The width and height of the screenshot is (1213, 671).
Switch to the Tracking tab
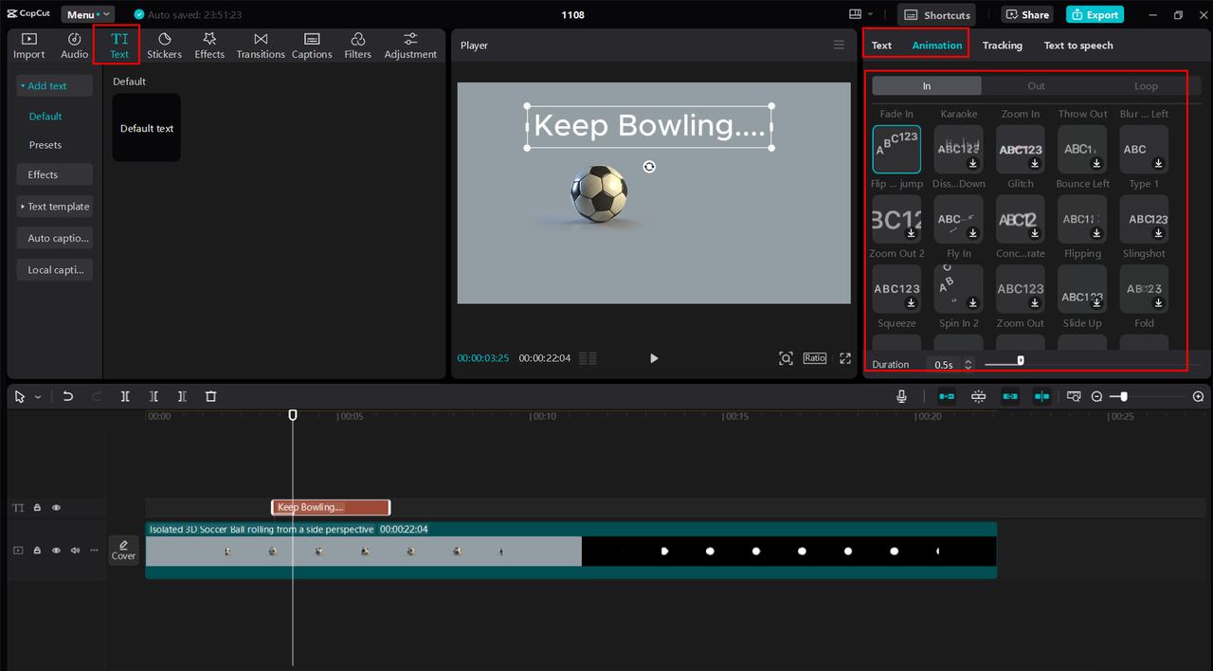click(1002, 45)
